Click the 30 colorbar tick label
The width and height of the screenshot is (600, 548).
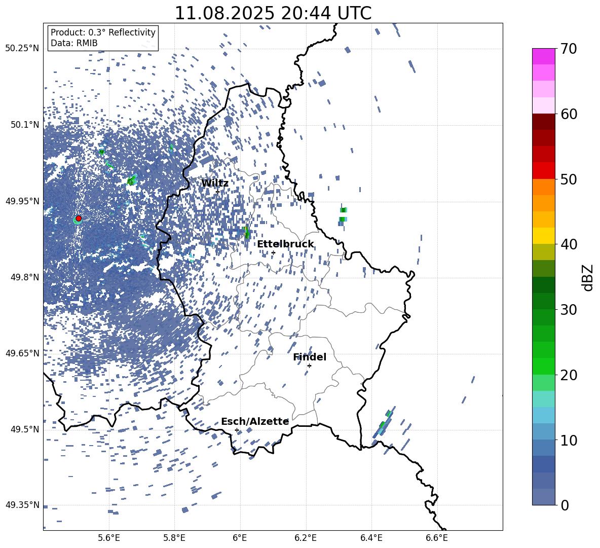(569, 310)
